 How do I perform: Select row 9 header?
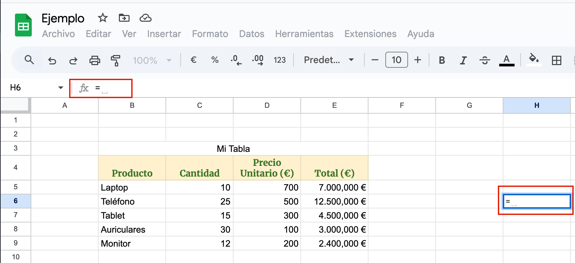(15, 243)
